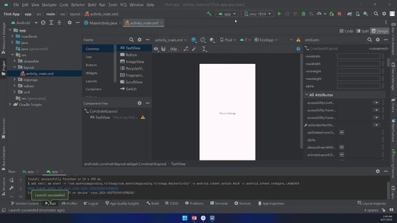This screenshot has height=223, width=397.
Task: Select scope target icon in Project panel
Action: click(x=43, y=23)
